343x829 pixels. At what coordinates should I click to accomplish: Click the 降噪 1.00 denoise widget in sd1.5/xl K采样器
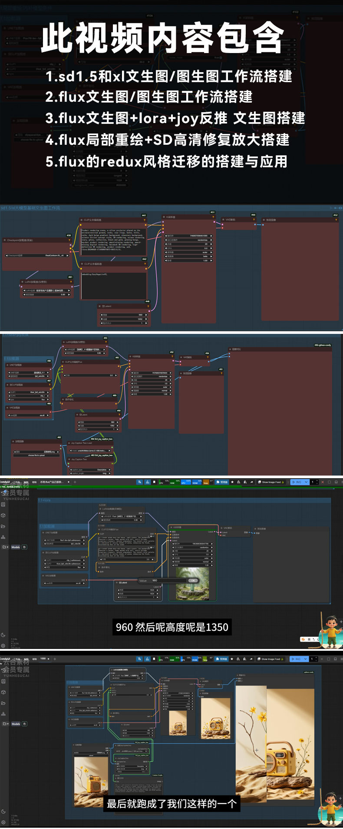(x=189, y=261)
